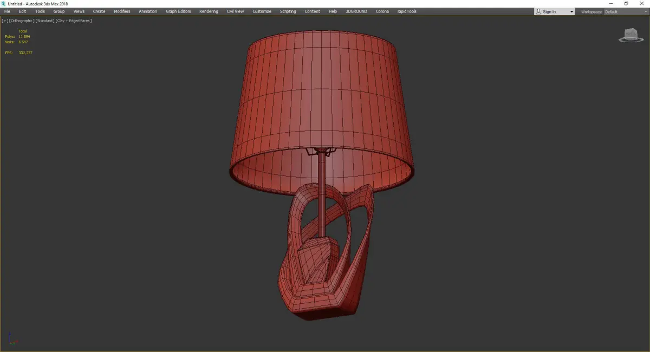This screenshot has height=352, width=650.
Task: Click the 3ds Max app icon in title bar
Action: point(3,3)
